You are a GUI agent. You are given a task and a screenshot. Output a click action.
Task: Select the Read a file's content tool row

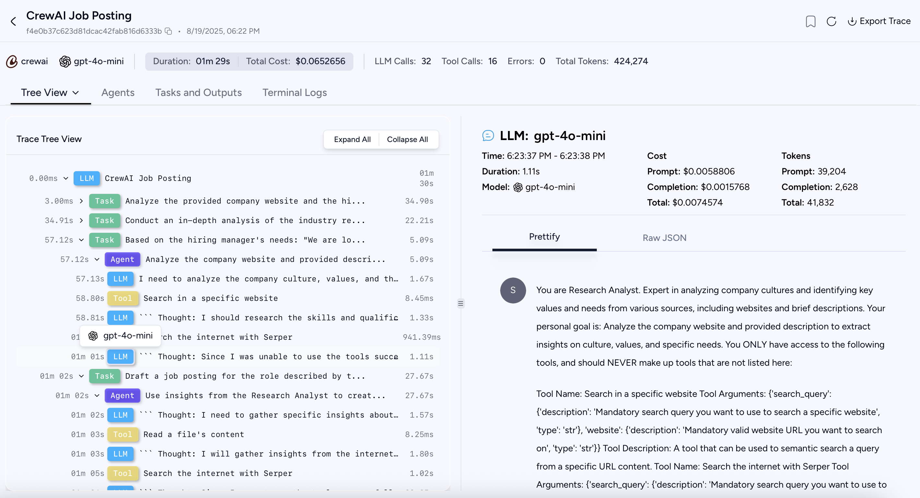click(194, 434)
